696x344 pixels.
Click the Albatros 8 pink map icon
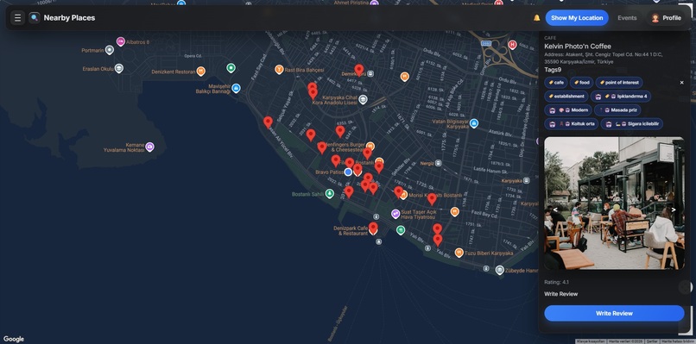120,41
